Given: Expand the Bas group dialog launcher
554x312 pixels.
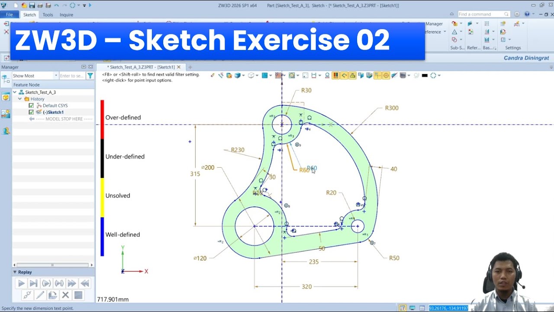Looking at the screenshot, I should (x=495, y=48).
